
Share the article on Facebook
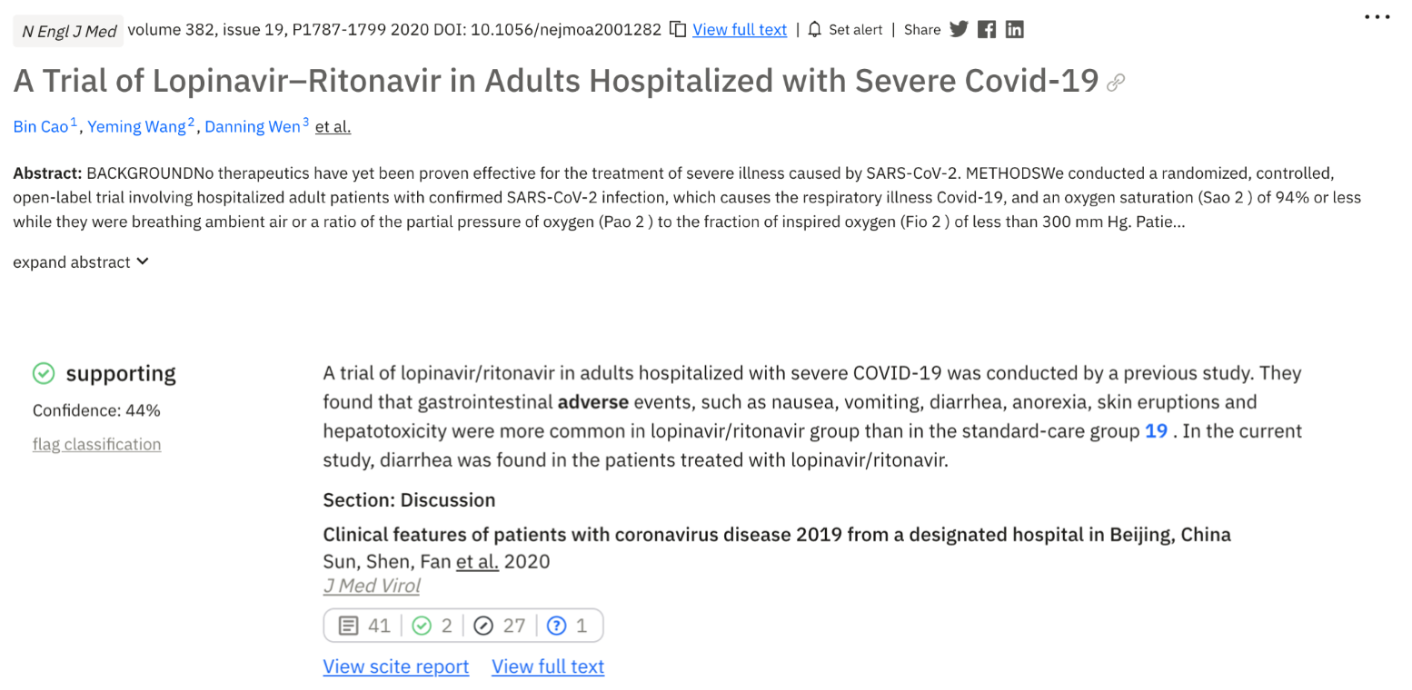[x=987, y=28]
